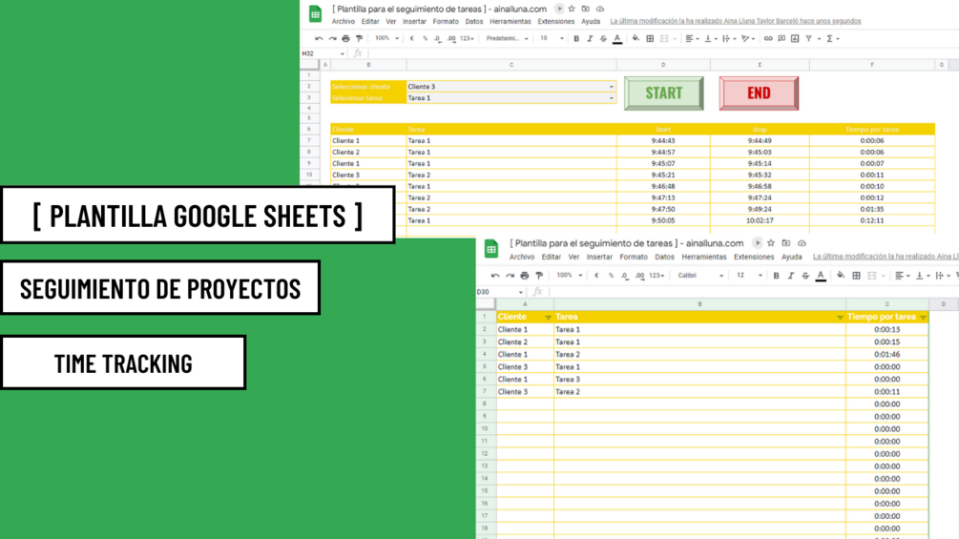
Task: Open borders menu in lower sheet
Action: [856, 276]
